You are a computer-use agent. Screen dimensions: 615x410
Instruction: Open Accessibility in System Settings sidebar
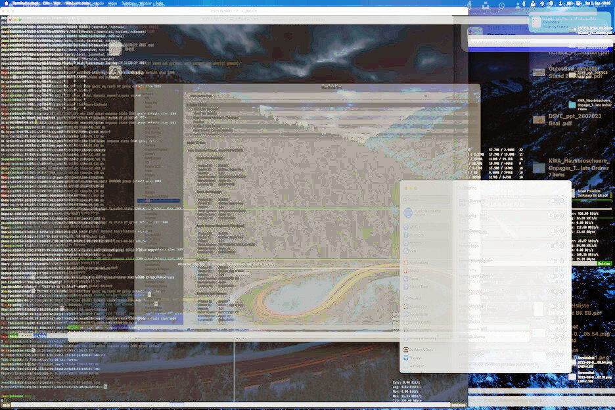click(x=426, y=314)
